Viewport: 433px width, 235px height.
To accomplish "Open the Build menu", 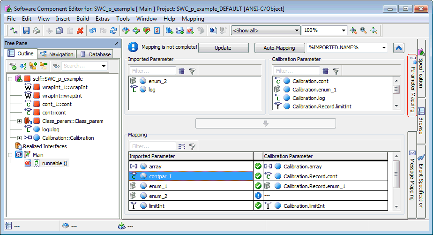I will (82, 19).
